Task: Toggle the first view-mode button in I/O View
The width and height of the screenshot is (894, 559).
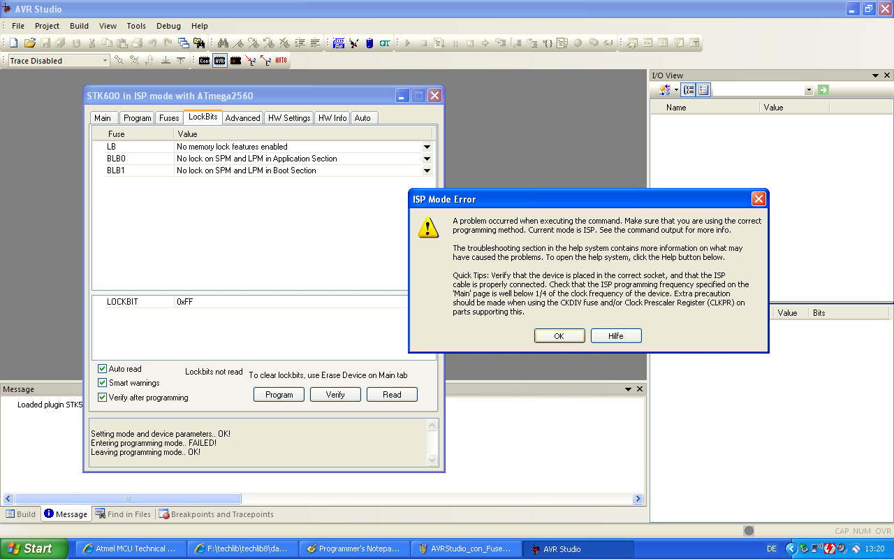Action: tap(689, 90)
